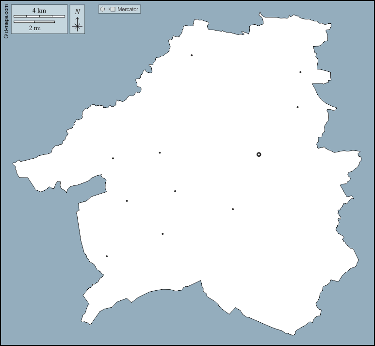375x346 pixels.
Task: Select the northernmost city dot
Action: pos(192,55)
